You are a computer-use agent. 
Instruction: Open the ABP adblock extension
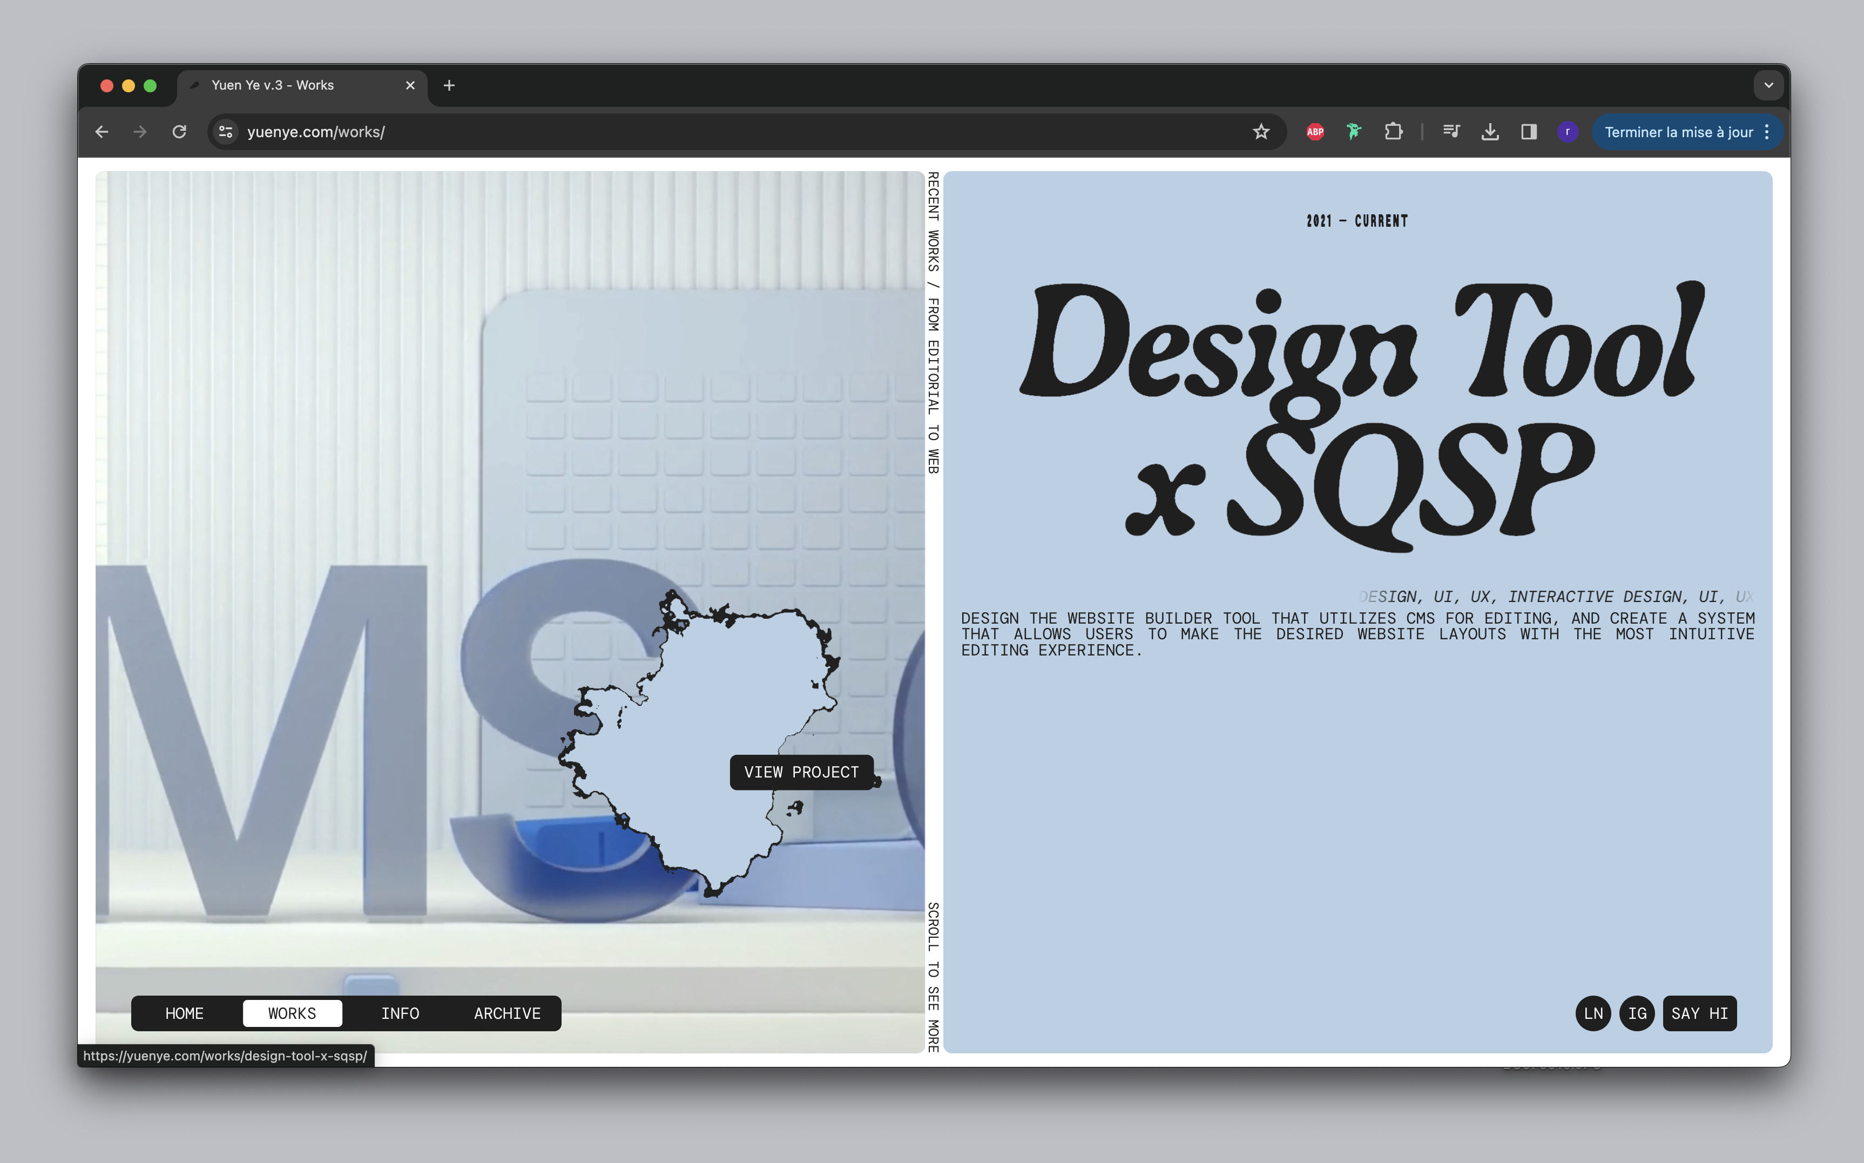tap(1315, 132)
